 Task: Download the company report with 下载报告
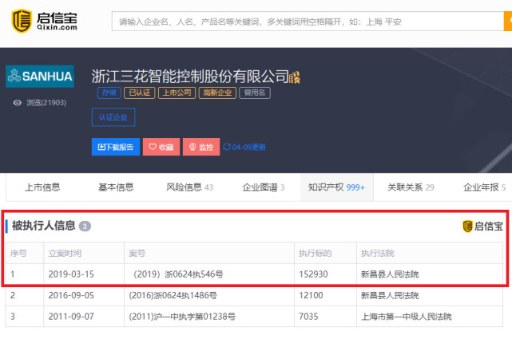(x=116, y=147)
